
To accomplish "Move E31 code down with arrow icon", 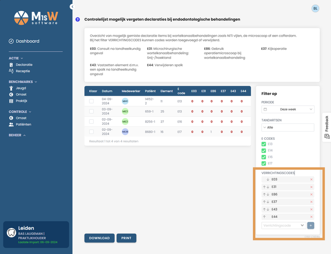I will [x=268, y=187].
